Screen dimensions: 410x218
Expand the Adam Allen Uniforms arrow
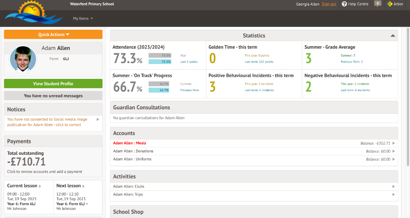[x=393, y=159]
